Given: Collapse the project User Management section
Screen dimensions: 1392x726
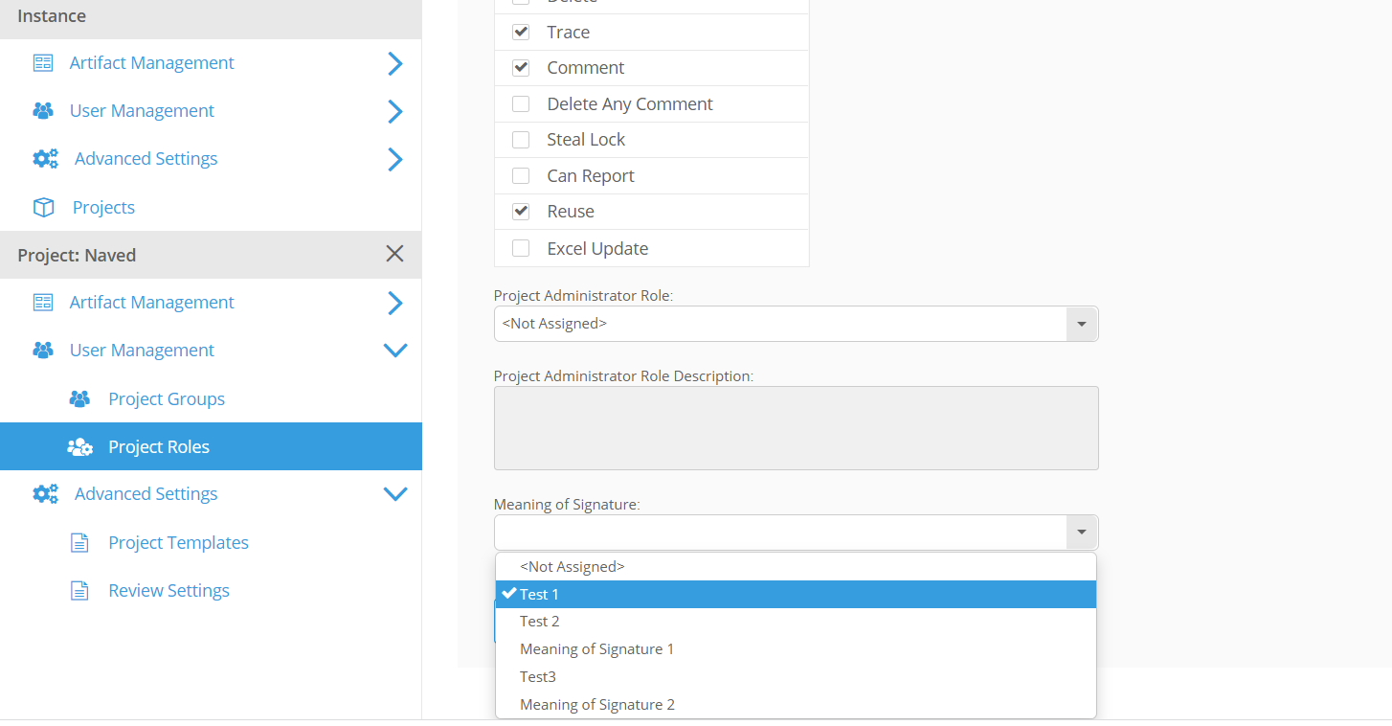Looking at the screenshot, I should (x=394, y=351).
